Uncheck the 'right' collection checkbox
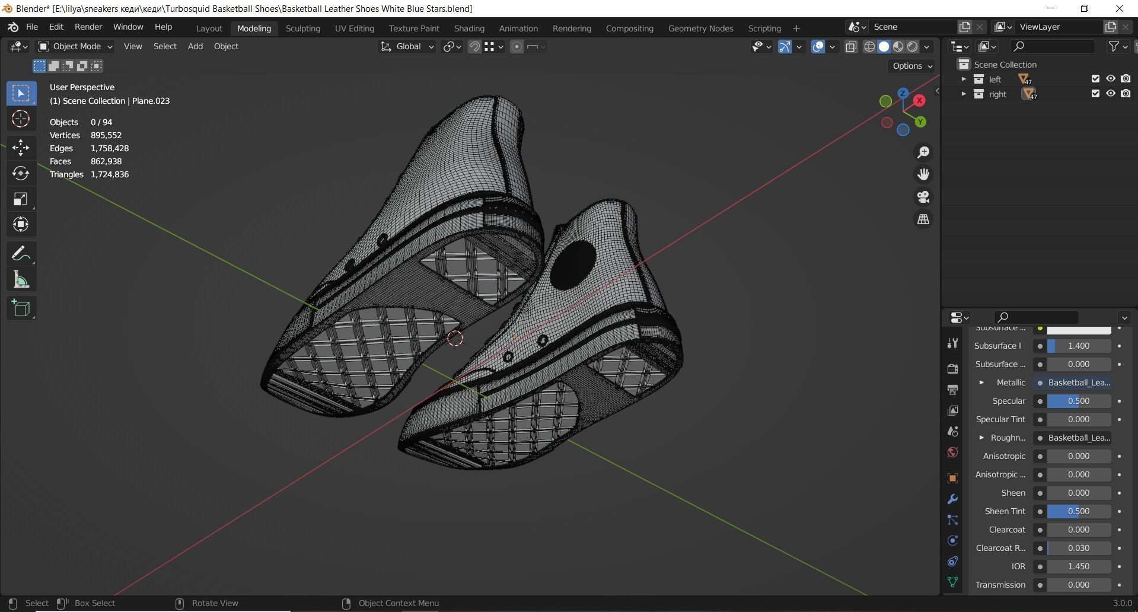1138x612 pixels. pos(1095,94)
